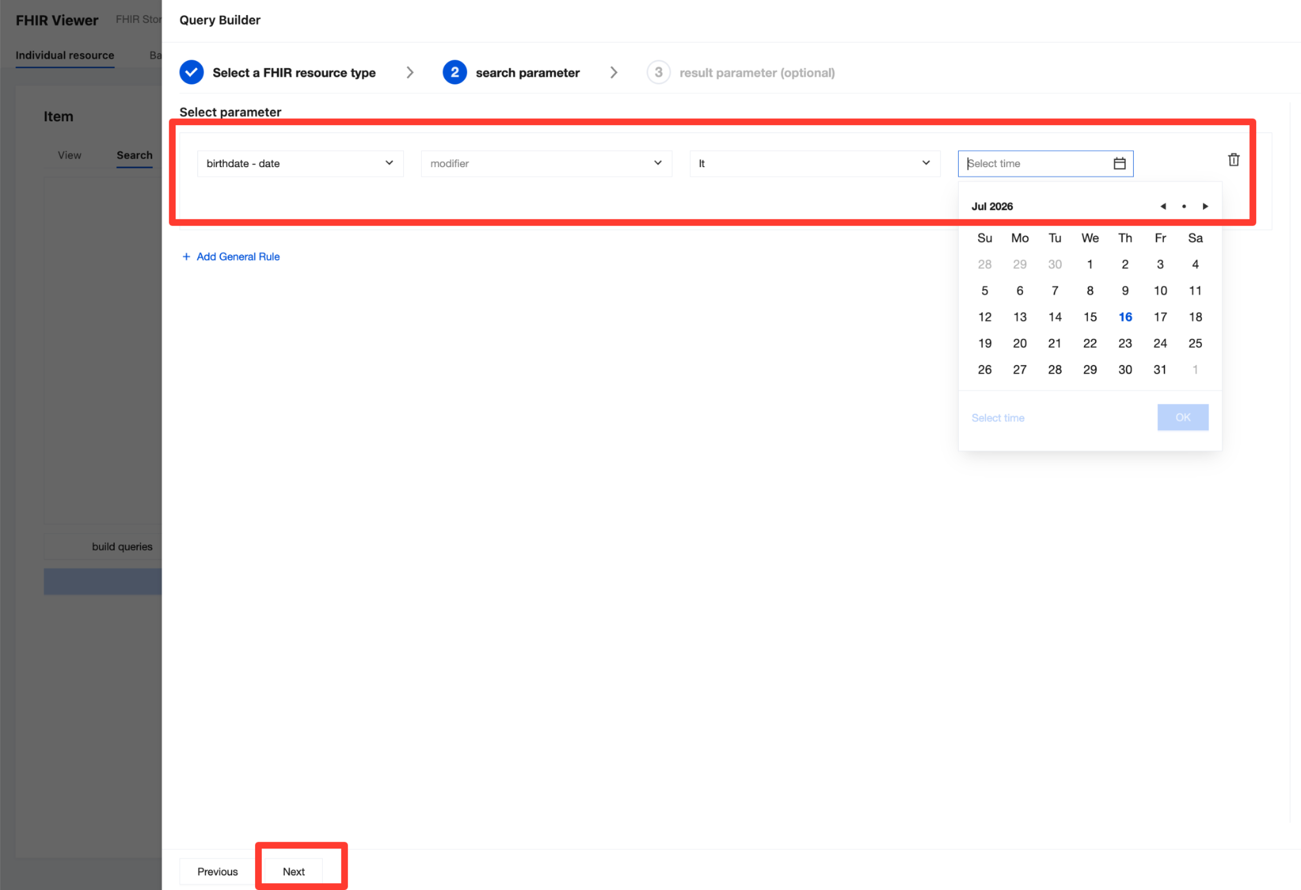The width and height of the screenshot is (1301, 890).
Task: Pick date 10 in the calendar
Action: point(1160,291)
